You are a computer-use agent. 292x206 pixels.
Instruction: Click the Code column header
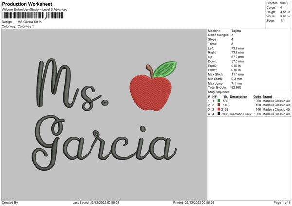click(257, 96)
